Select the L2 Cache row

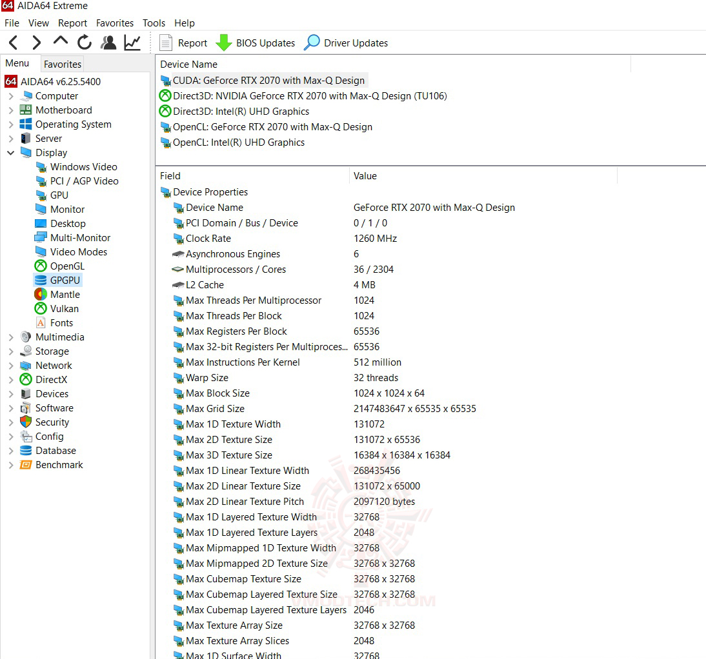pos(274,285)
